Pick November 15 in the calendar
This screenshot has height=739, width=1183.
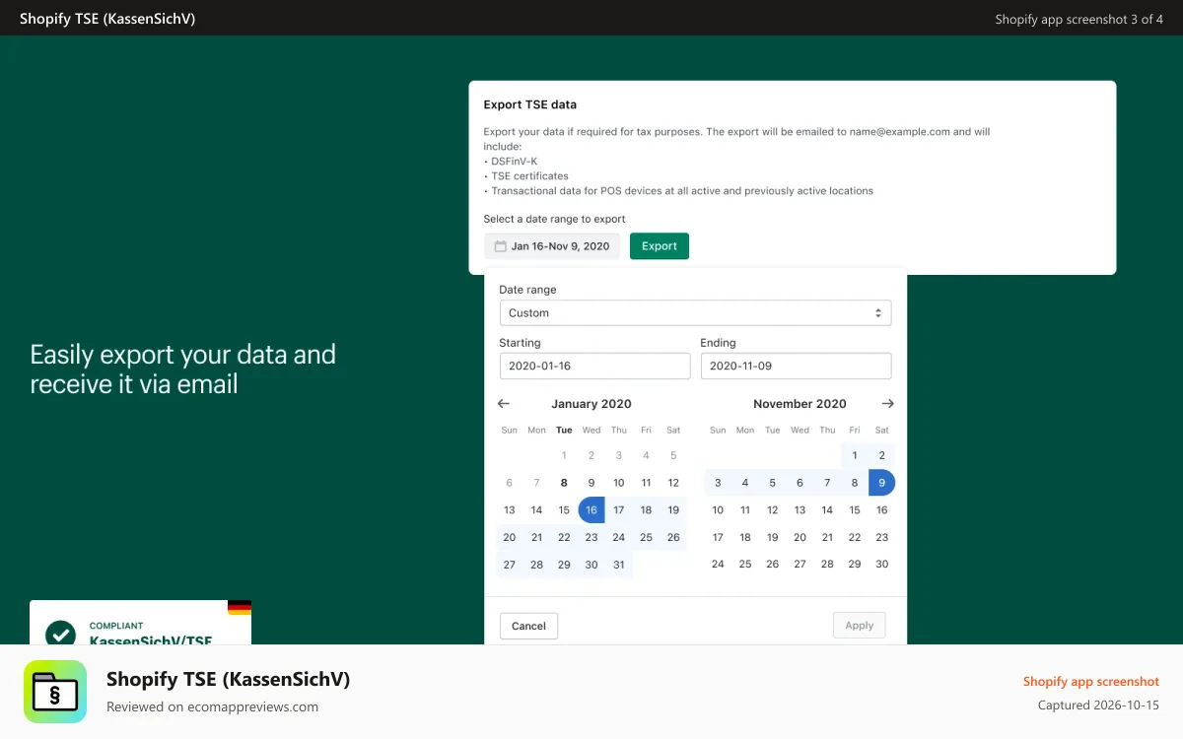pyautogui.click(x=855, y=509)
